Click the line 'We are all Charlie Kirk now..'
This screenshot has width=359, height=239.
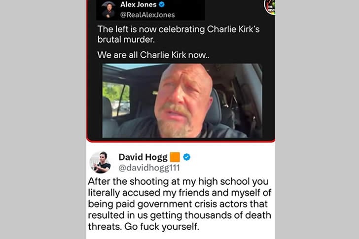153,55
